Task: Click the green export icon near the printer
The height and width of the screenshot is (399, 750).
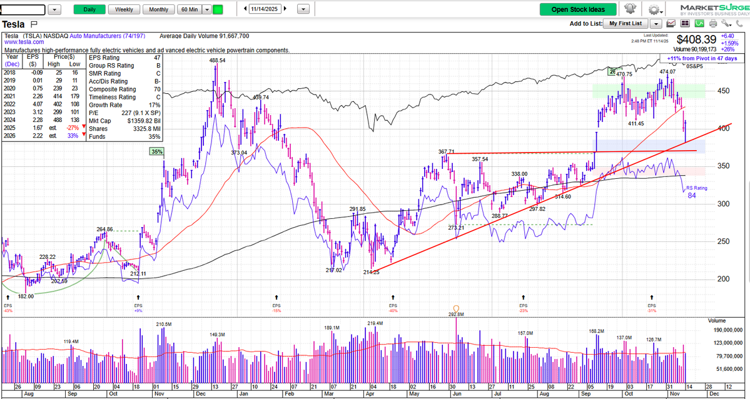Action: tap(699, 23)
